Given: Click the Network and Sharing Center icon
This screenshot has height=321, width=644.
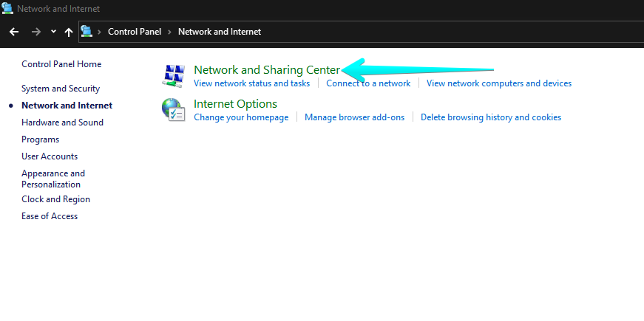Looking at the screenshot, I should tap(174, 75).
